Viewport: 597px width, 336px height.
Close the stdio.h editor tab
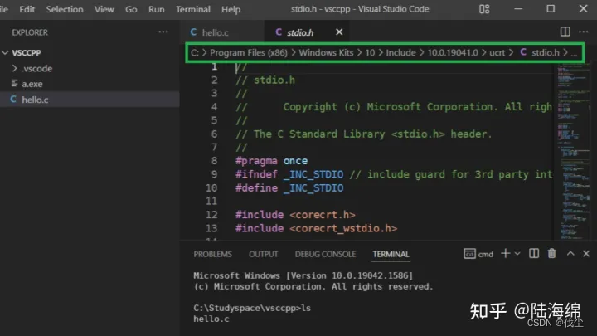click(339, 32)
